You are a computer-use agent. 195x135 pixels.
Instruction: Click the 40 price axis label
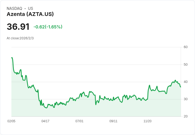pyautogui.click(x=185, y=82)
